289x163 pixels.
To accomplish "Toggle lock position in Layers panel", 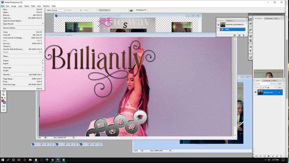I will (266, 87).
